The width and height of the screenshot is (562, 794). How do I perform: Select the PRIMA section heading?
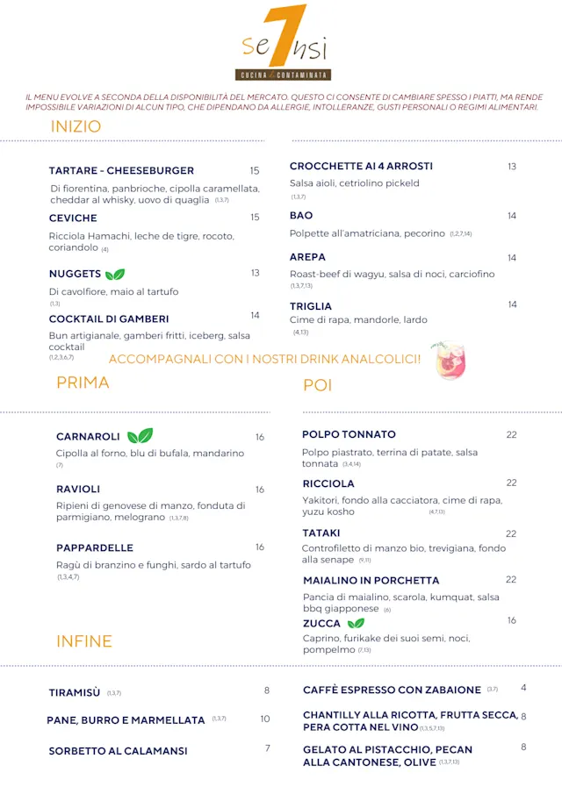[83, 383]
